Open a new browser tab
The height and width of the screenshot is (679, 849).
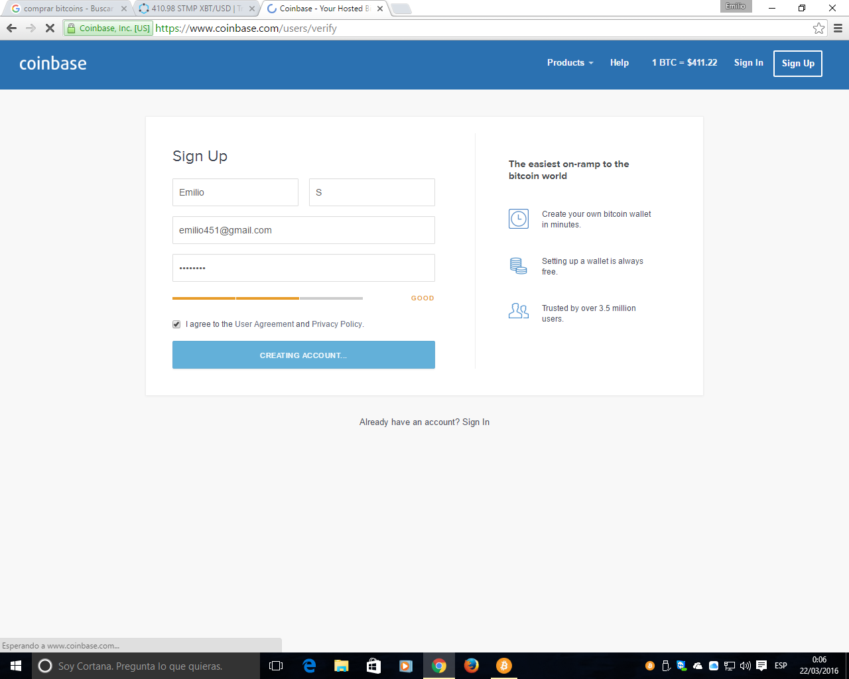401,9
